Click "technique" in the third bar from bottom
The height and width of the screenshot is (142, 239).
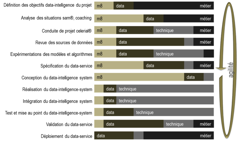point(174,112)
